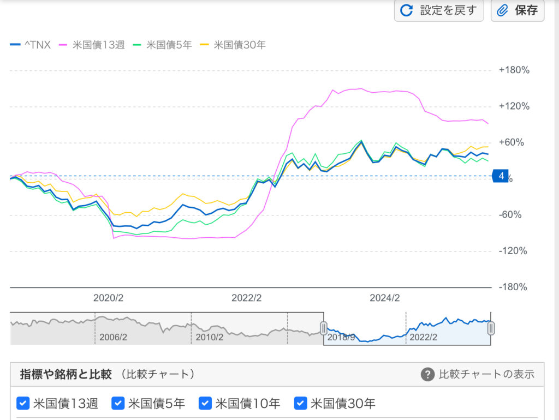Screen dimensions: 559x420
Task: Click the yellow 米国債30年 legend marker
Action: tap(204, 45)
